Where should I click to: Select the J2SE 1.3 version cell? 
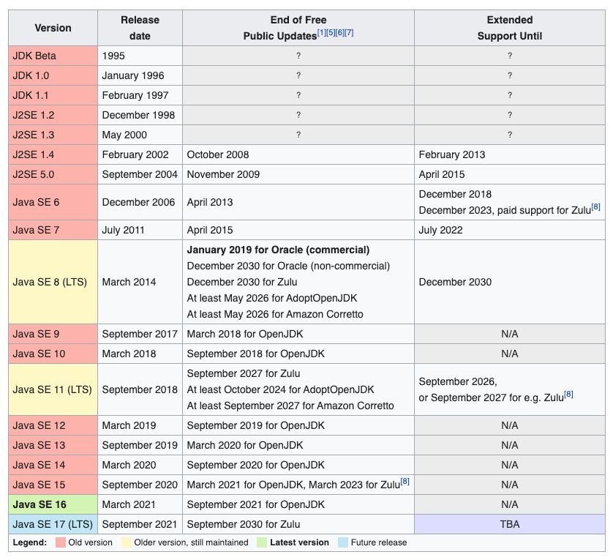(53, 135)
